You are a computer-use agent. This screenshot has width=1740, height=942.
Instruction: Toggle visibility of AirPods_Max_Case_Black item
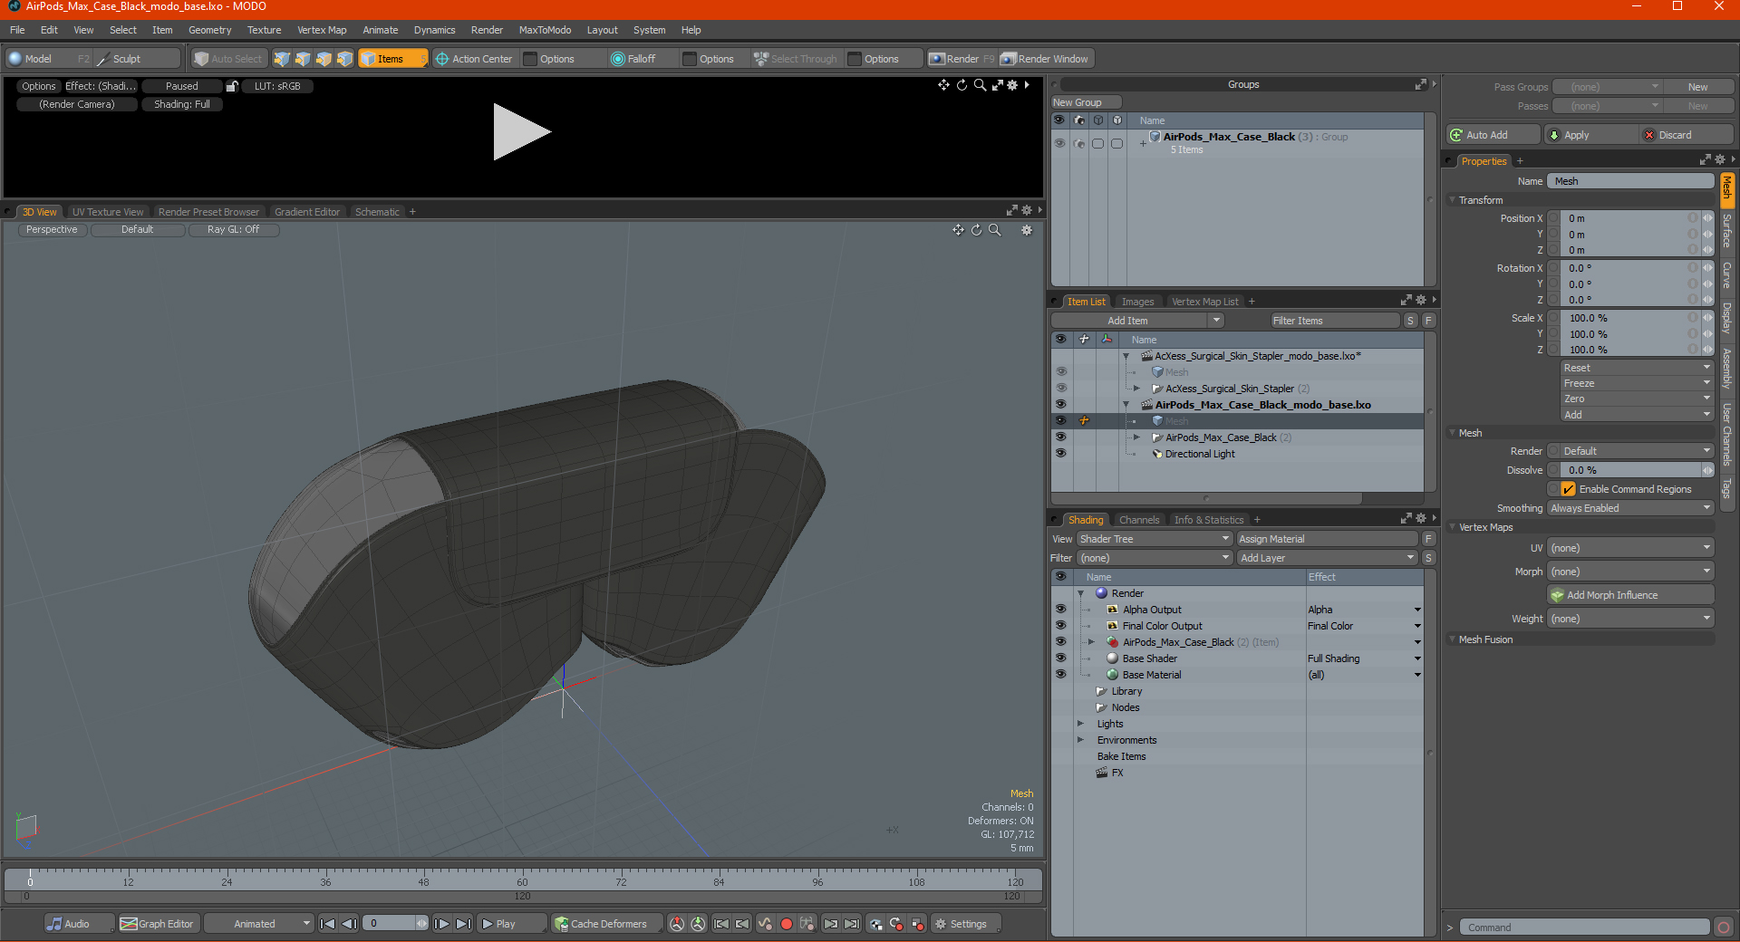tap(1060, 437)
